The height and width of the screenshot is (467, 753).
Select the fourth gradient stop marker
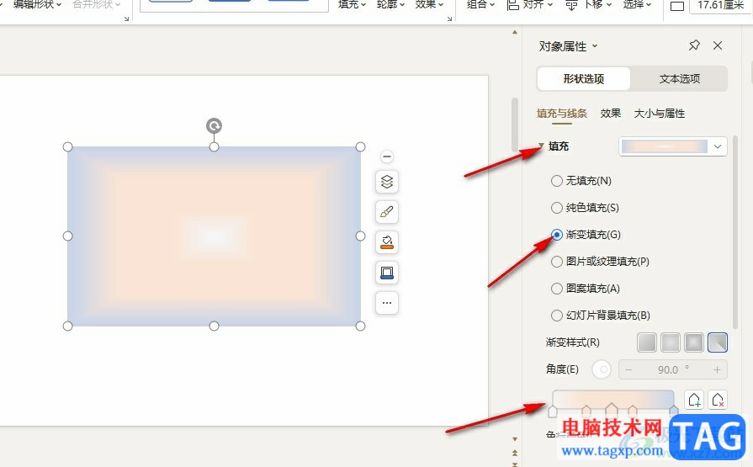pyautogui.click(x=633, y=411)
